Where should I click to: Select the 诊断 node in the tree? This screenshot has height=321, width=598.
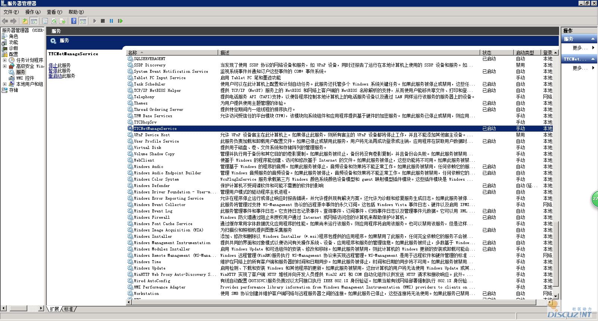(x=13, y=48)
